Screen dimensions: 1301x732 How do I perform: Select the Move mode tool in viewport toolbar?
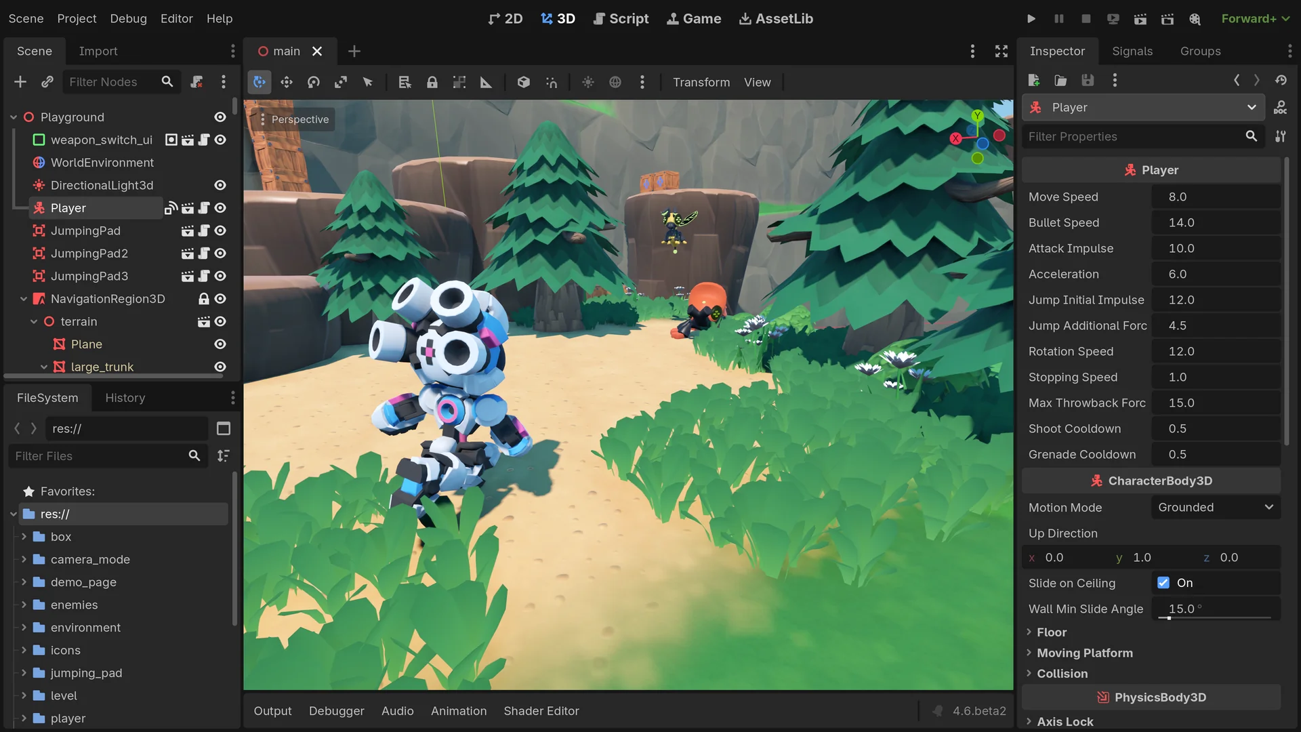point(286,82)
